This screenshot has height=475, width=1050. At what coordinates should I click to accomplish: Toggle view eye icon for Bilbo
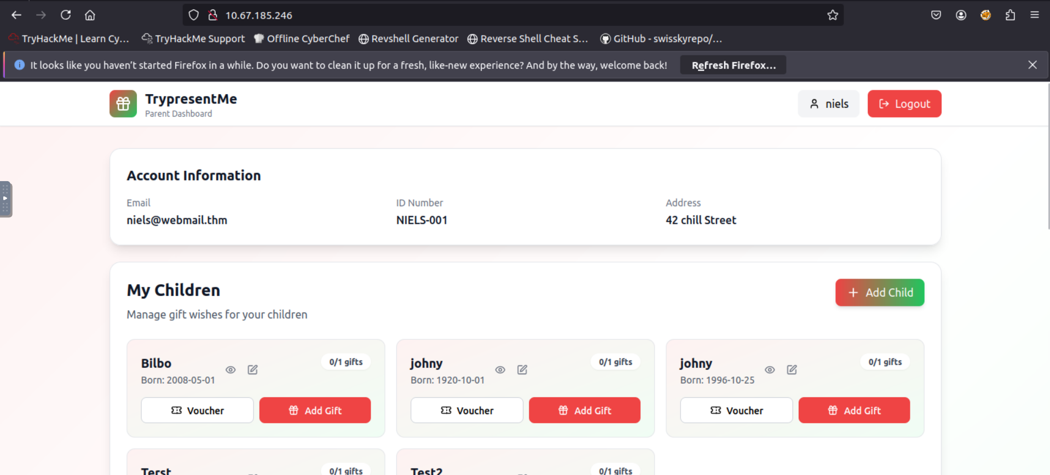[x=230, y=370]
